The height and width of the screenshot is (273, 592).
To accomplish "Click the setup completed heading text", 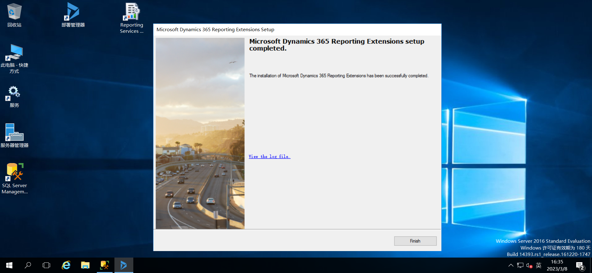I will (337, 45).
